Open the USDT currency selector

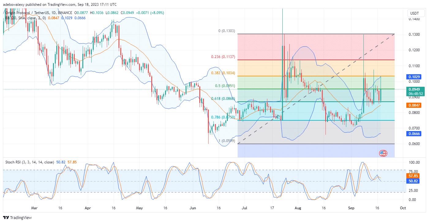point(416,13)
